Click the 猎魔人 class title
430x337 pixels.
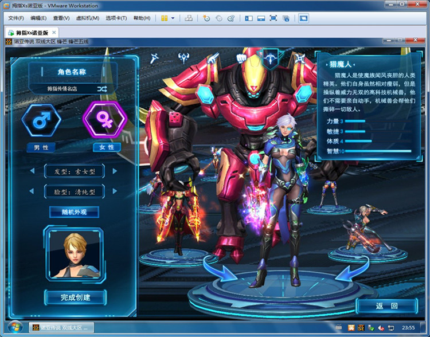tap(340, 64)
